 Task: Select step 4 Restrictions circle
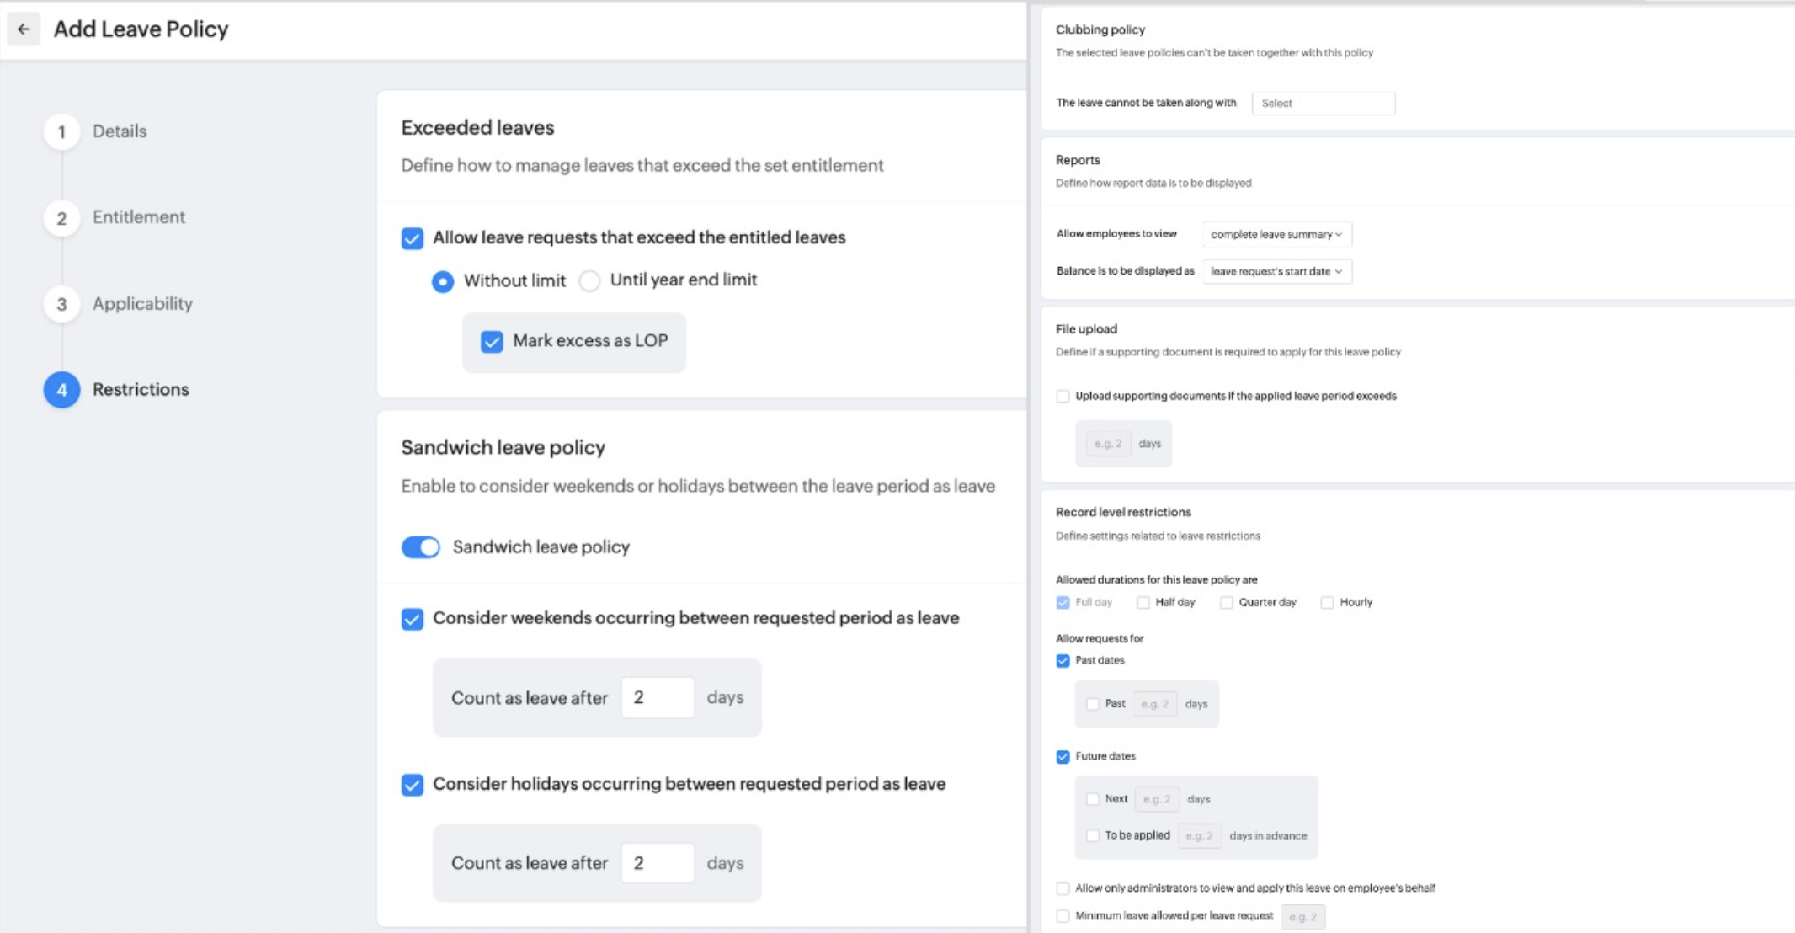[61, 390]
